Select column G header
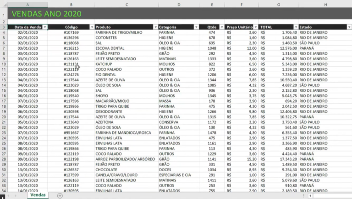The height and width of the screenshot is (199, 352). [278, 4]
